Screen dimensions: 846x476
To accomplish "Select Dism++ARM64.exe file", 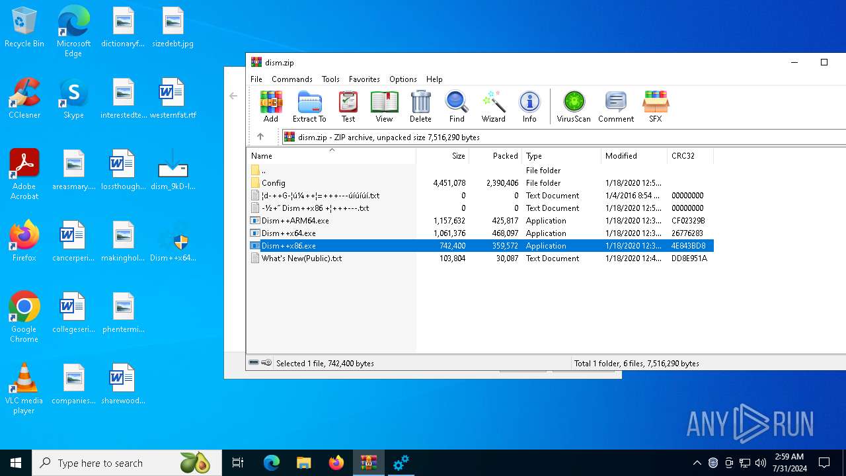I will point(481,221).
